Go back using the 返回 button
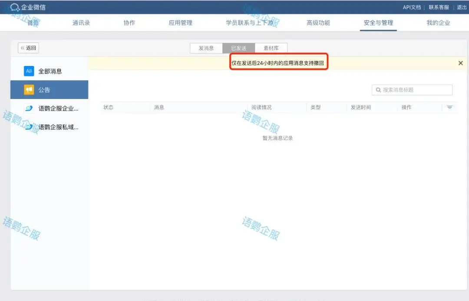Screen dimensions: 469x301 (x=28, y=48)
